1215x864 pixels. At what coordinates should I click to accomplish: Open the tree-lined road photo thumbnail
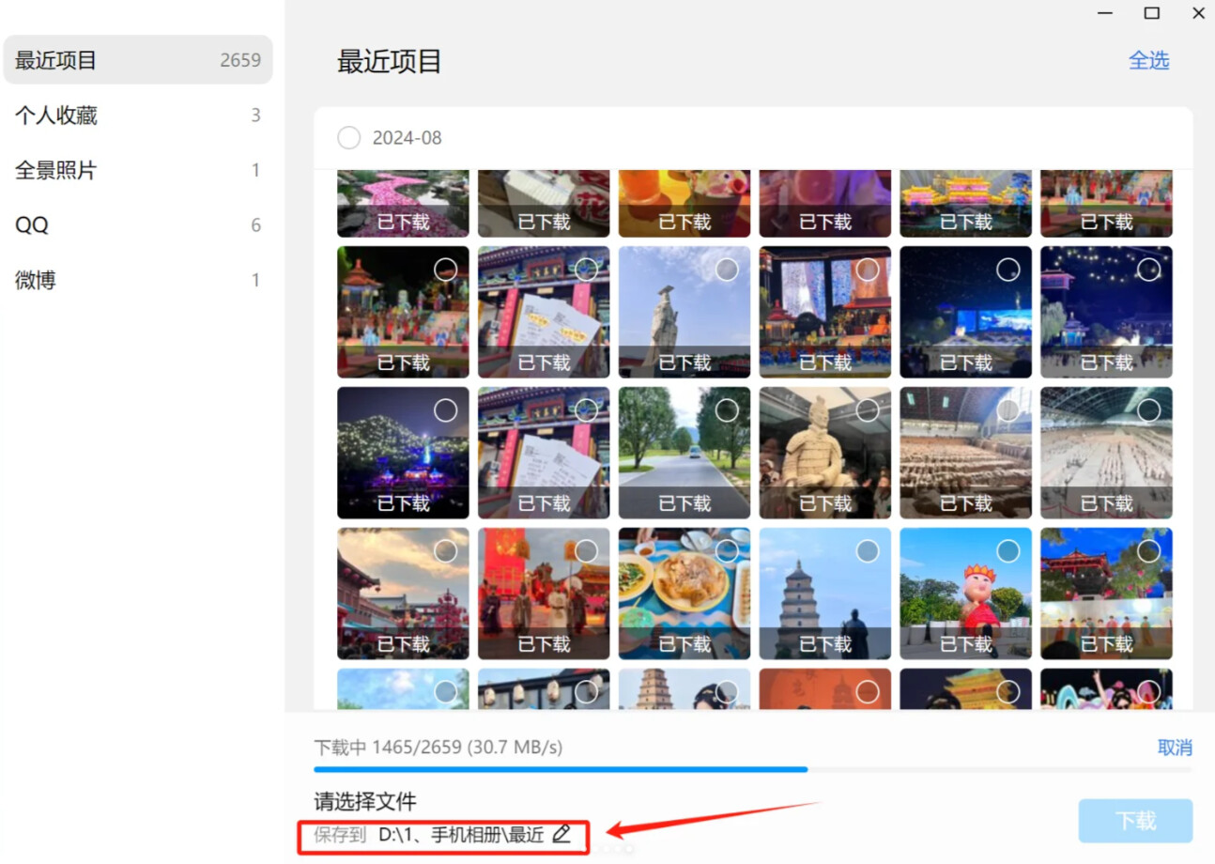[684, 441]
